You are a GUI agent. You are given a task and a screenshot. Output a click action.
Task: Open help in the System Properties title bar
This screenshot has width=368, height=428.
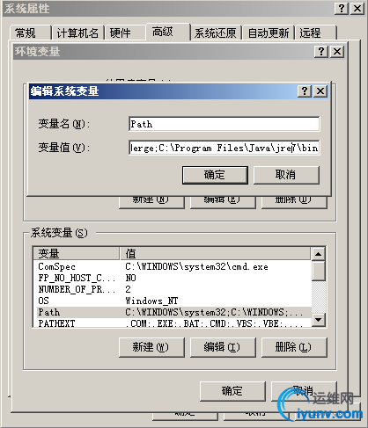point(342,8)
